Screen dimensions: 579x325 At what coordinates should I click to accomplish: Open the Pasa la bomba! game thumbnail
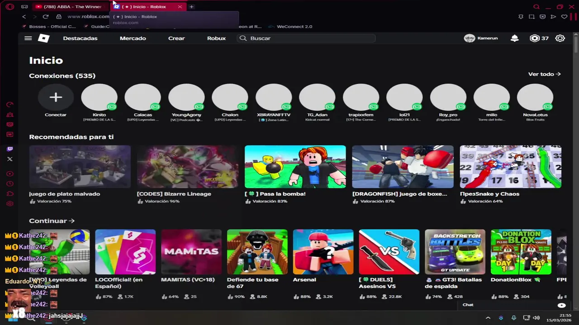295,167
